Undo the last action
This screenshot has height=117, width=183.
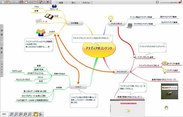coord(12,2)
